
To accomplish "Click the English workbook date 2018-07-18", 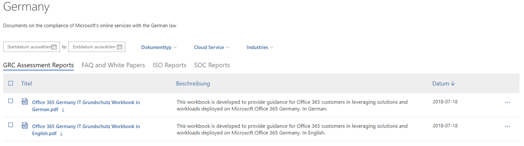I will point(445,126).
